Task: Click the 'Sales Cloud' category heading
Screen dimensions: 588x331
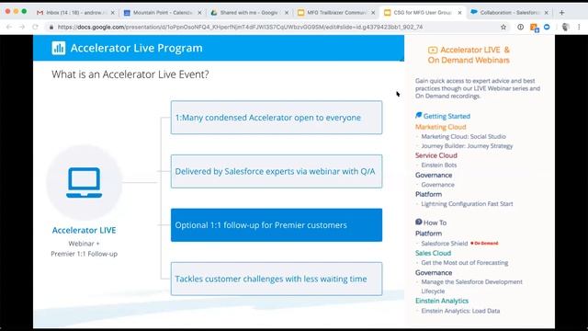Action: point(433,253)
